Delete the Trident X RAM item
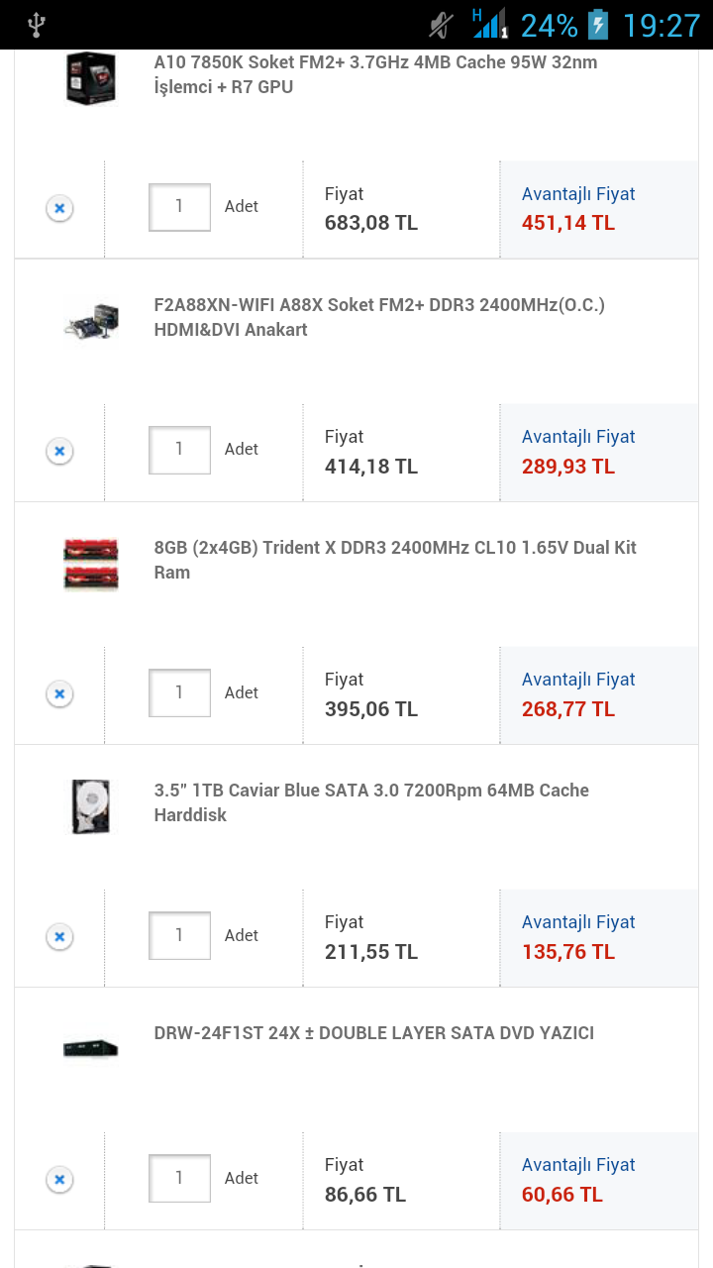The height and width of the screenshot is (1268, 713). pos(59,693)
